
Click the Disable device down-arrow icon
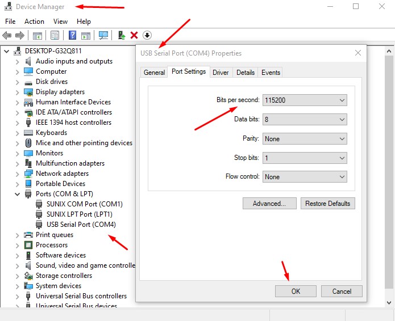[x=147, y=35]
